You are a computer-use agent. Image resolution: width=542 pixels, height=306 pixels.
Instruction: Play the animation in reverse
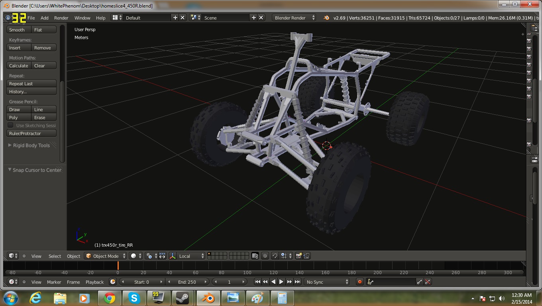click(273, 282)
